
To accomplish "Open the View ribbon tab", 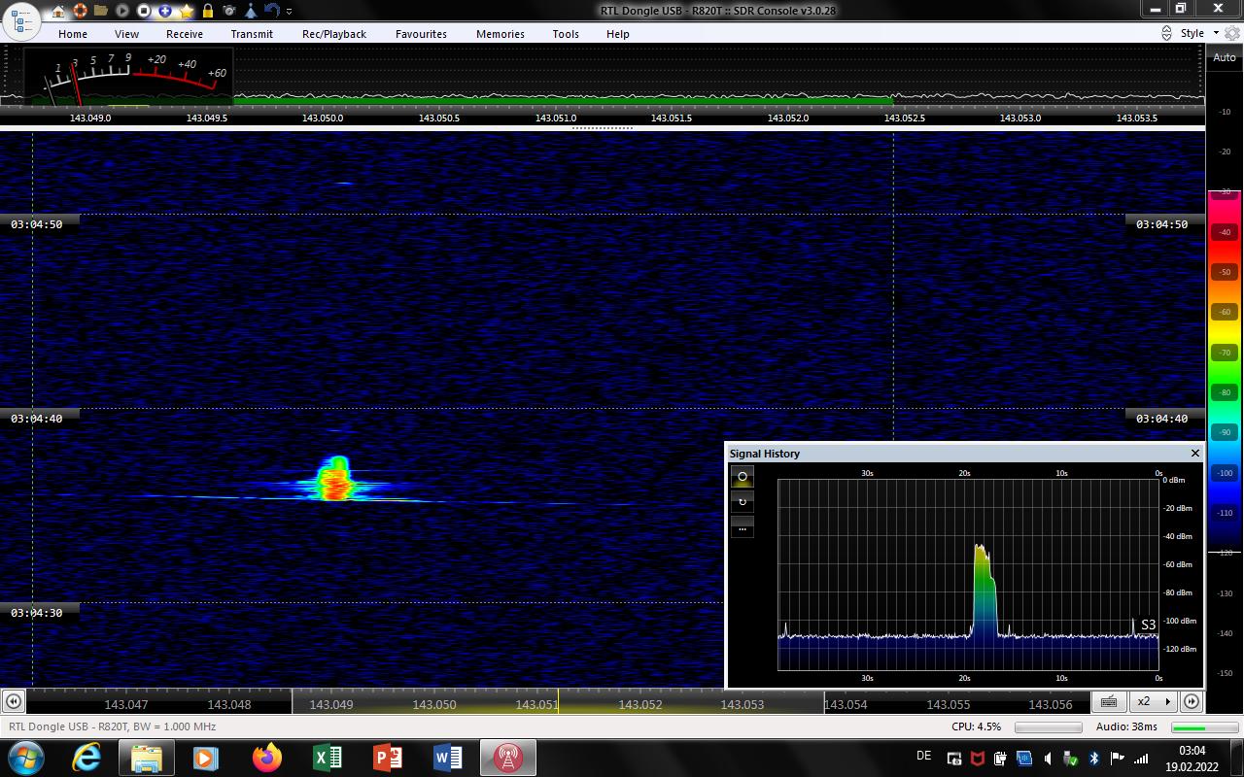I will tap(126, 34).
